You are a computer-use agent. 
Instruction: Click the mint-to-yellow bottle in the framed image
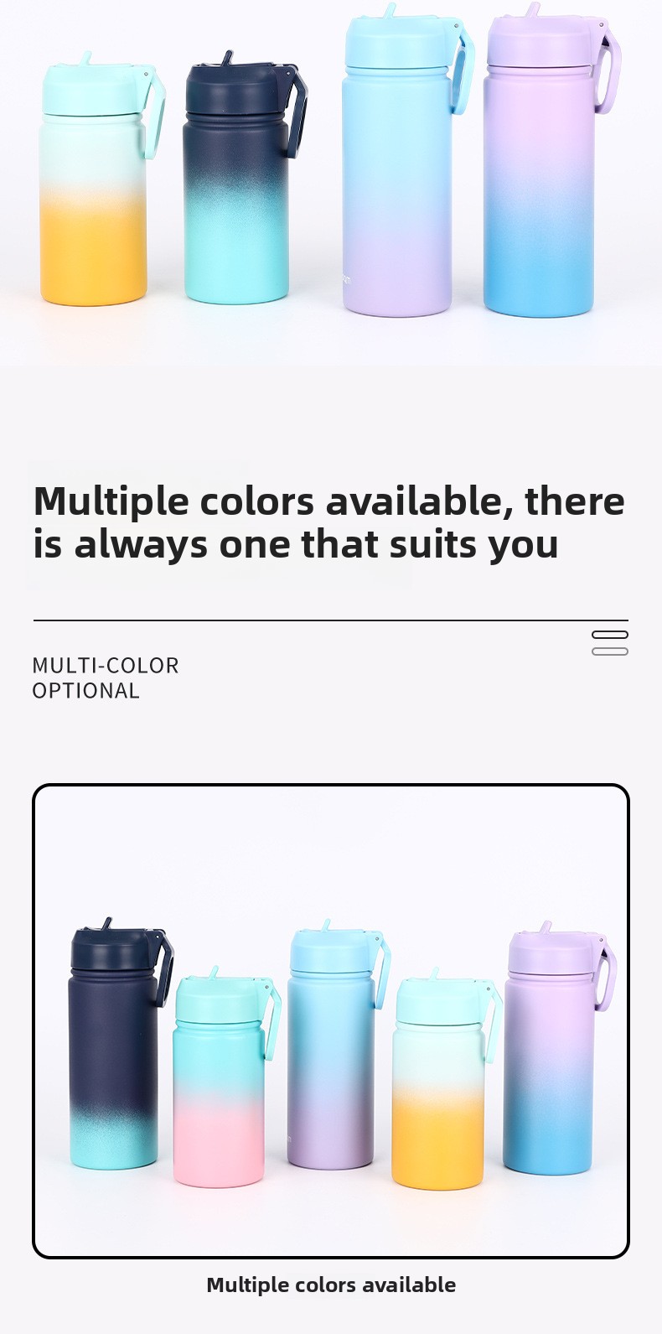(445, 1079)
